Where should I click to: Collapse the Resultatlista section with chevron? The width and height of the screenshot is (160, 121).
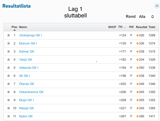[157, 6]
